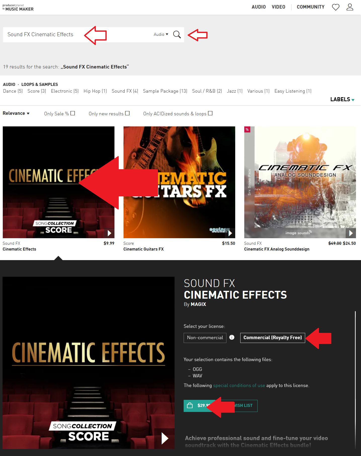Open the wish list heart icon

click(x=336, y=7)
